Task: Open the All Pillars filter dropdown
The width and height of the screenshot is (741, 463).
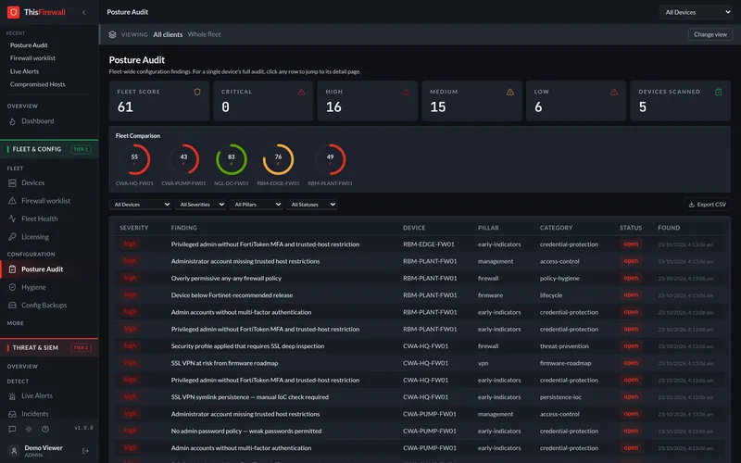Action: tap(257, 205)
